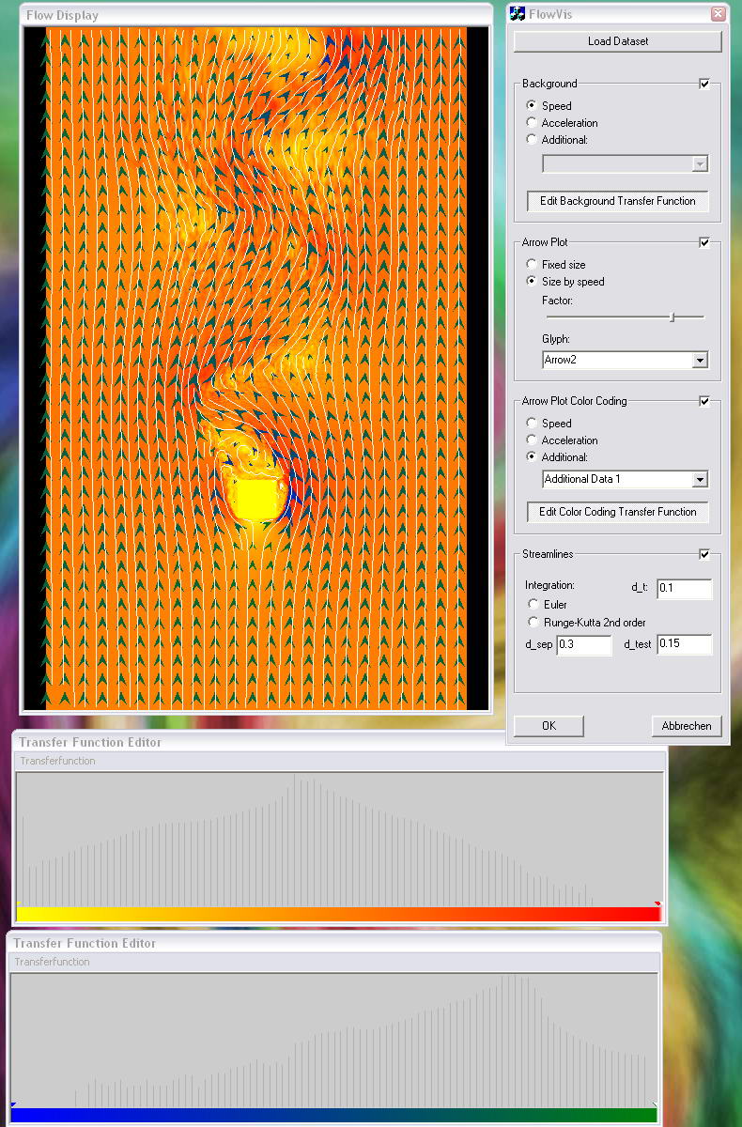
Task: Click the arrow size Factor slider handle
Action: pyautogui.click(x=672, y=317)
